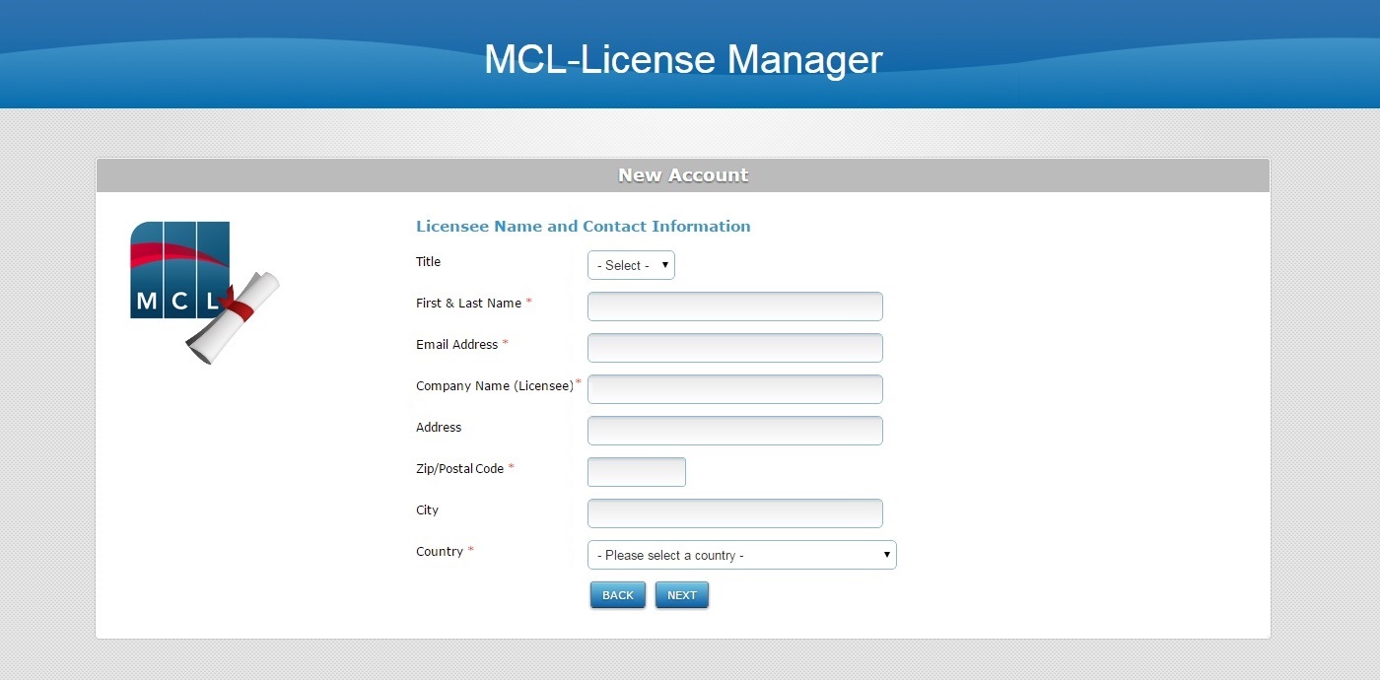The width and height of the screenshot is (1380, 680).
Task: Click the Country field label
Action: [440, 552]
